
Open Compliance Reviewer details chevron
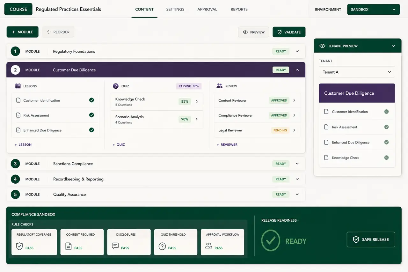tap(294, 115)
